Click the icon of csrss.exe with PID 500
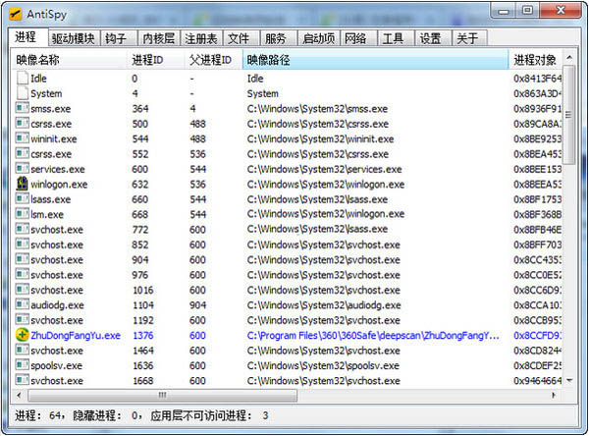 tap(23, 124)
